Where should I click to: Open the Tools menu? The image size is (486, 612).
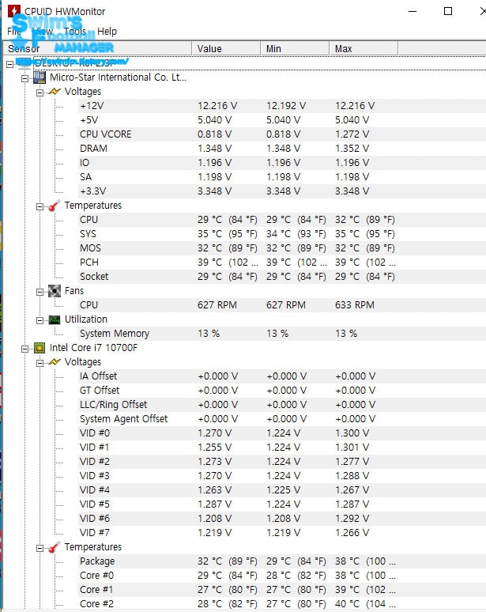click(75, 31)
